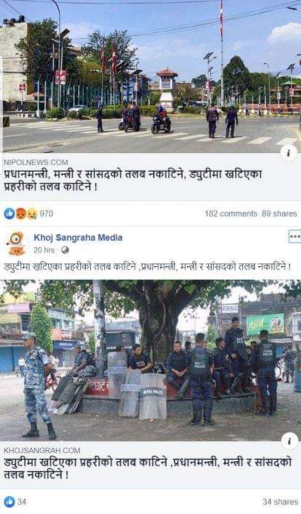The height and width of the screenshot is (514, 301).
Task: Open the three-dots post options menu
Action: tap(294, 237)
